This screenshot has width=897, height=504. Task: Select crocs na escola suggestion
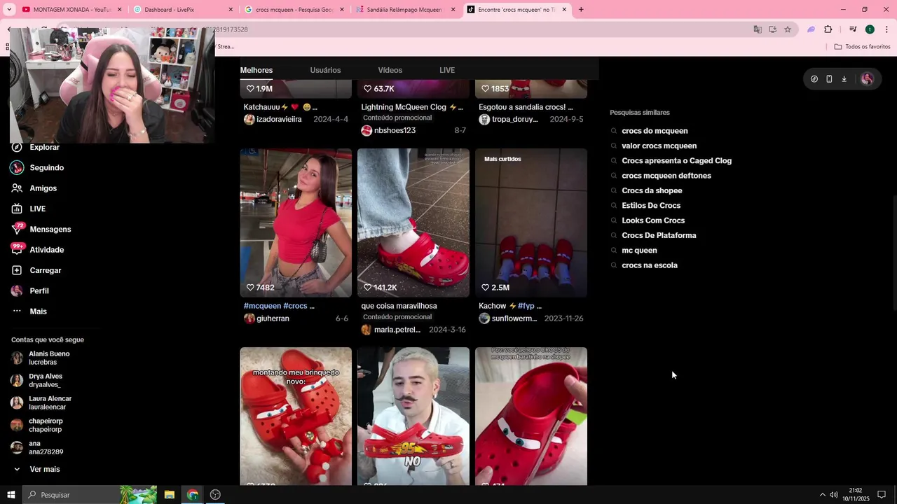[x=650, y=265]
